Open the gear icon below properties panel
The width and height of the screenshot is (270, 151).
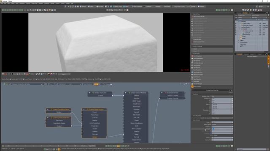(232, 146)
